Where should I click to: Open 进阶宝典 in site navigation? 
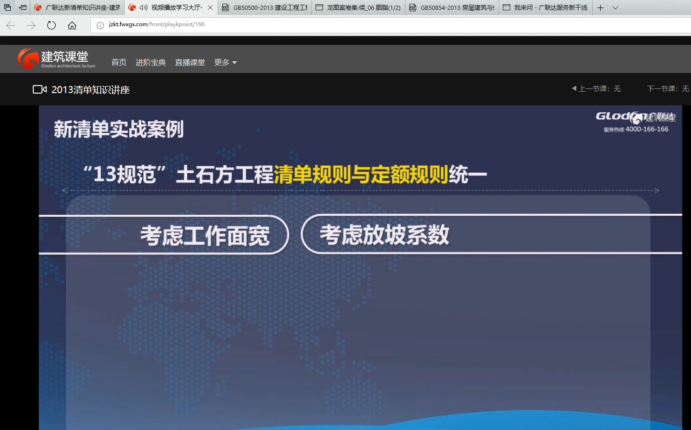[x=151, y=62]
